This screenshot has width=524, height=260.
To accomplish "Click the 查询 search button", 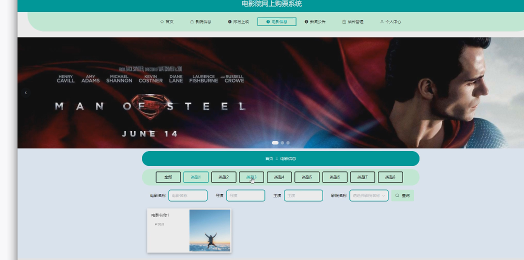I will pos(402,195).
